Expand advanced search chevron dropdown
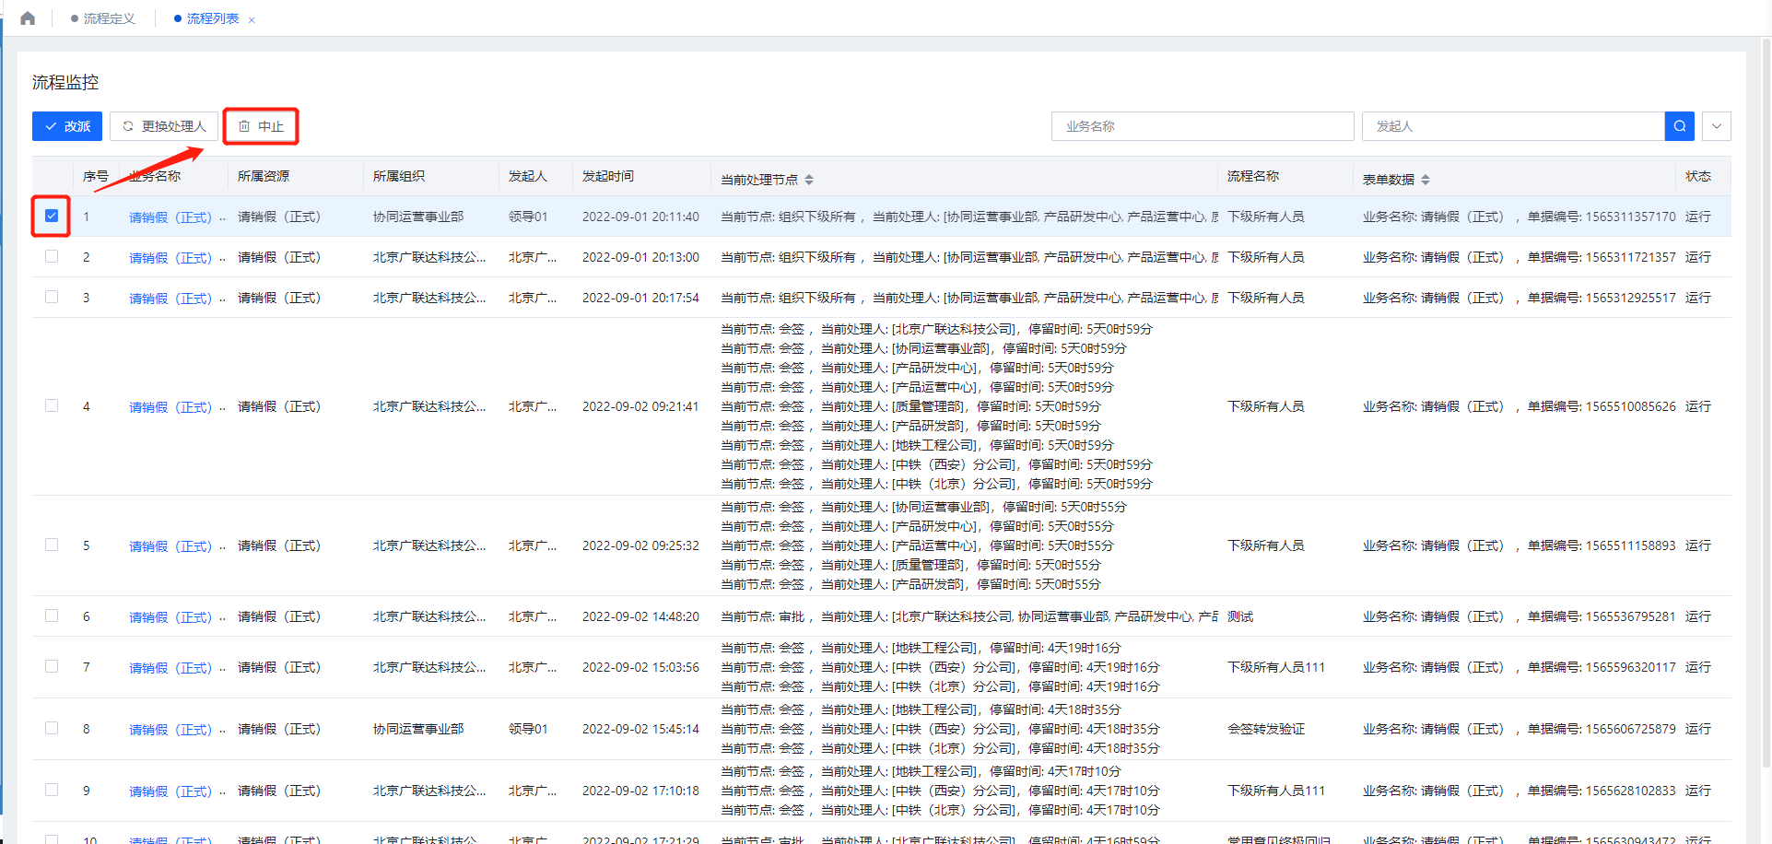This screenshot has width=1772, height=844. tap(1716, 126)
